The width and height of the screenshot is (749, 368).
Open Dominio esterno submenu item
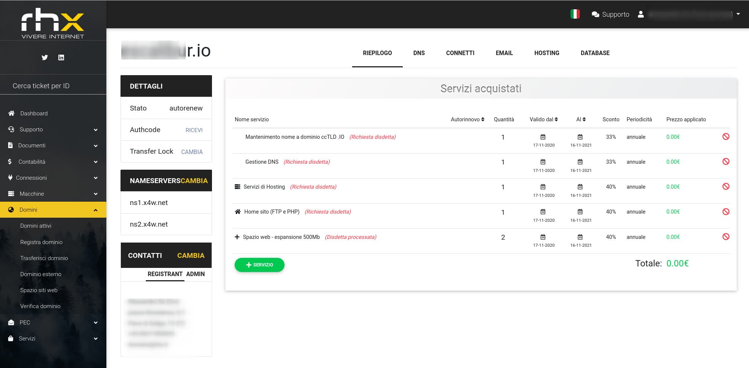tap(41, 274)
